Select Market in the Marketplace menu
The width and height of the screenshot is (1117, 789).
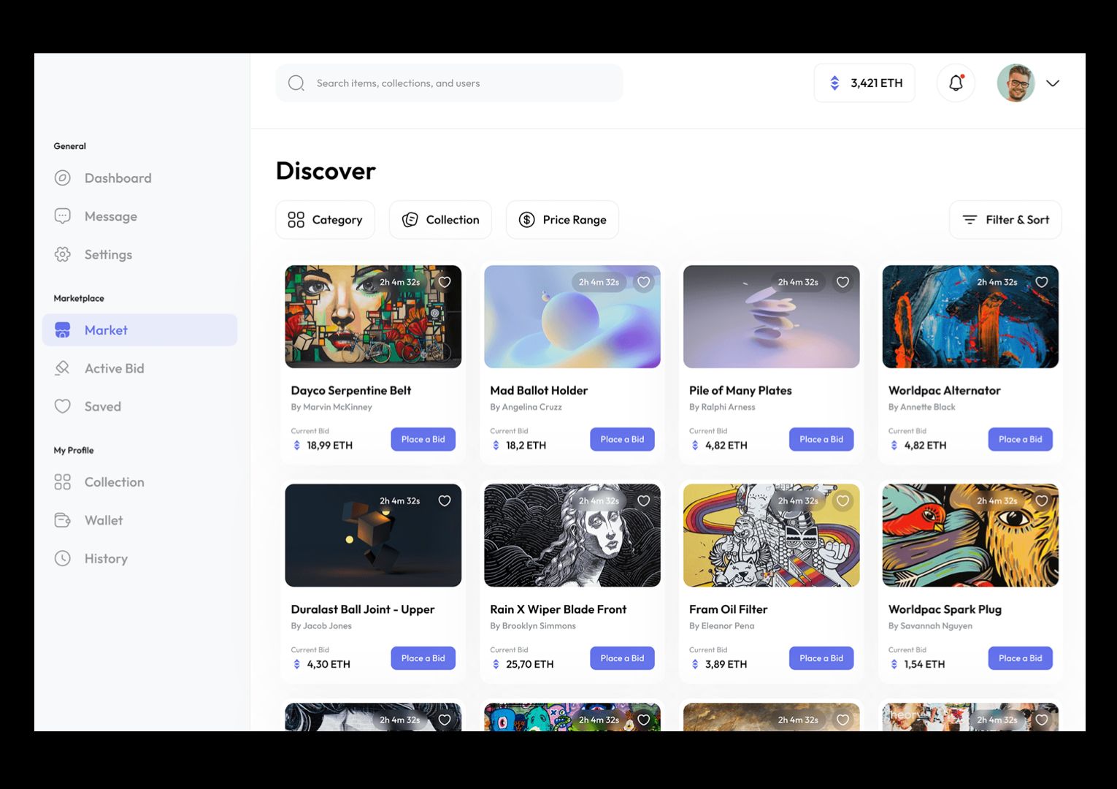click(107, 329)
